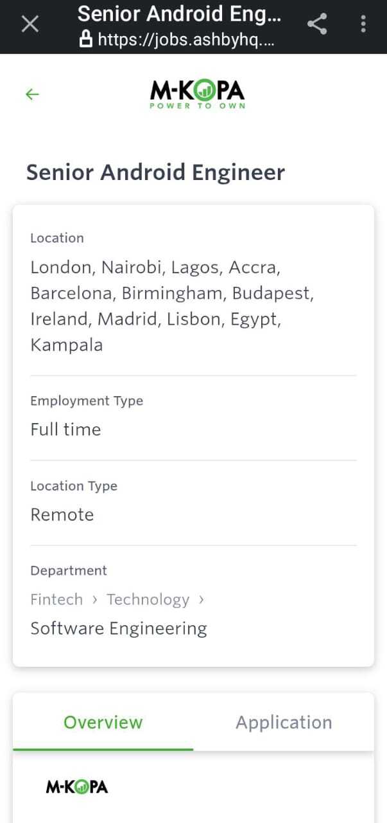
Task: Select the Overview tab
Action: (x=103, y=722)
